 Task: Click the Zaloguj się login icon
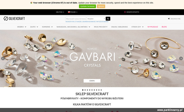[x=169, y=19]
